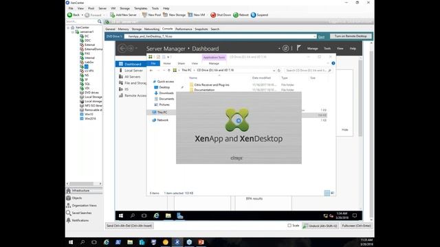Select the External VM in tree
The width and height of the screenshot is (440, 247).
(x=90, y=45)
